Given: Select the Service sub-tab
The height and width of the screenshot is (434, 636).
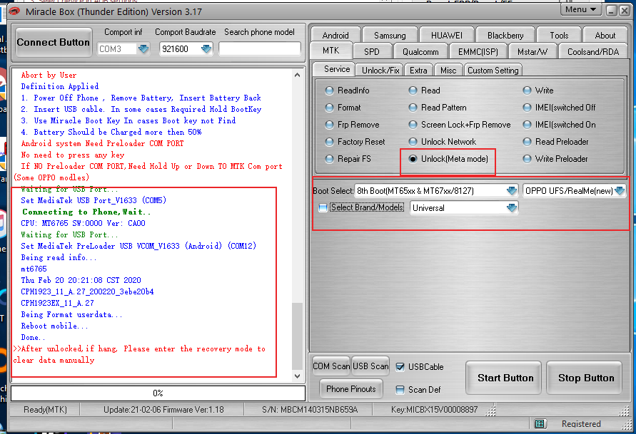Looking at the screenshot, I should tap(335, 69).
